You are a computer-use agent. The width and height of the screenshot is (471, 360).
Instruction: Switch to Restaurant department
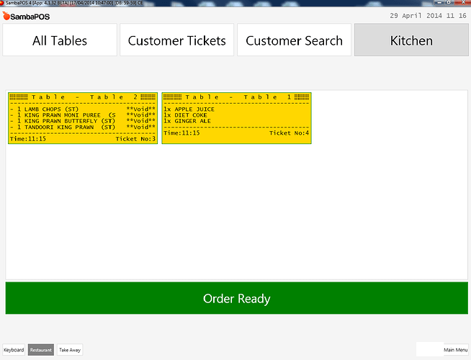41,350
